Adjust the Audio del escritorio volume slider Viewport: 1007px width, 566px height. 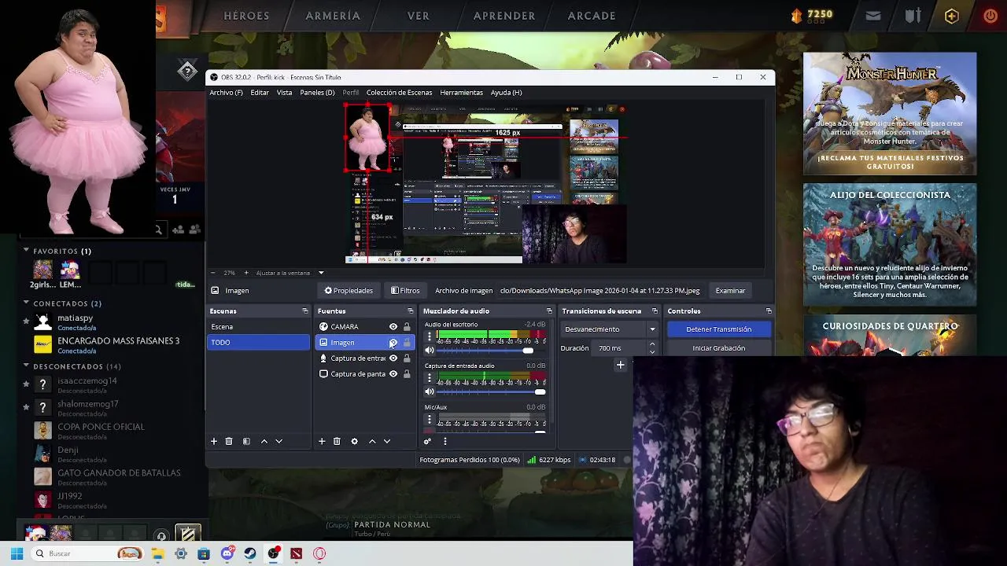click(528, 351)
